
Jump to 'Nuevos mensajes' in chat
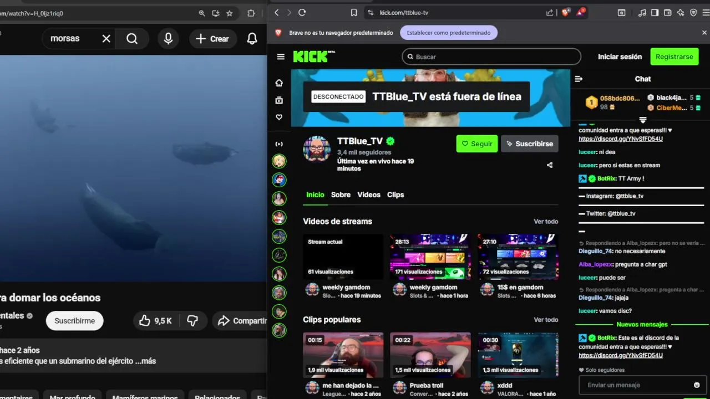tap(642, 324)
